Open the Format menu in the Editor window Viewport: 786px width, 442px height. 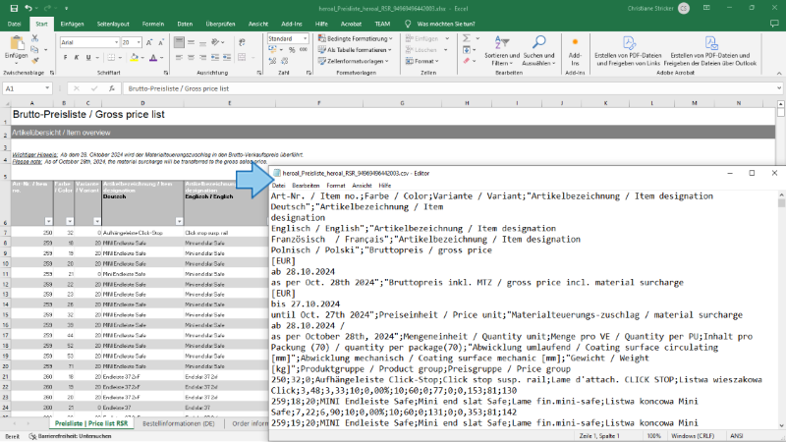pyautogui.click(x=336, y=186)
